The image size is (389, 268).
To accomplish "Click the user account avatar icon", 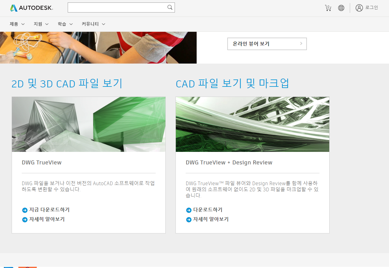I will click(359, 8).
